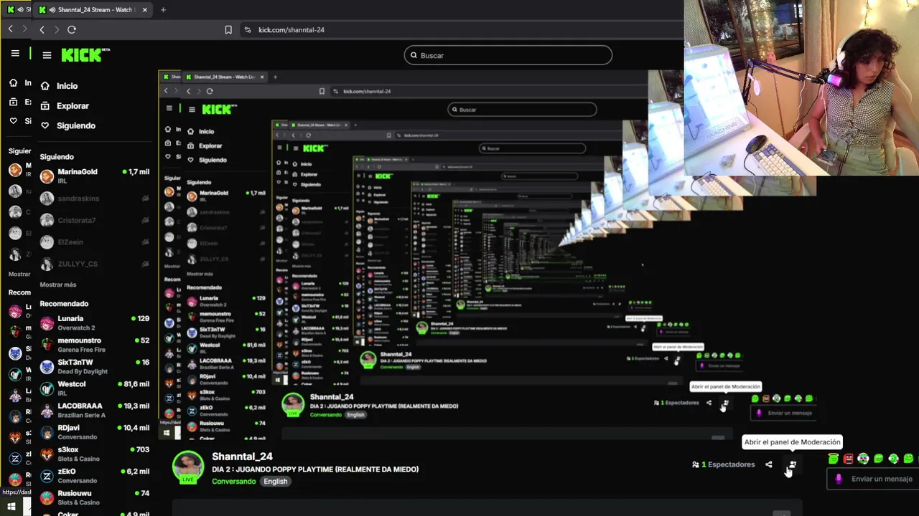Go to Siguiendo page
The height and width of the screenshot is (516, 919).
tap(75, 125)
